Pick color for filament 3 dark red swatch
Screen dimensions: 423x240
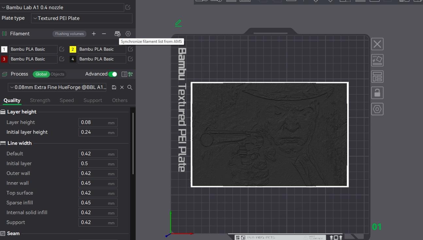pos(4,59)
